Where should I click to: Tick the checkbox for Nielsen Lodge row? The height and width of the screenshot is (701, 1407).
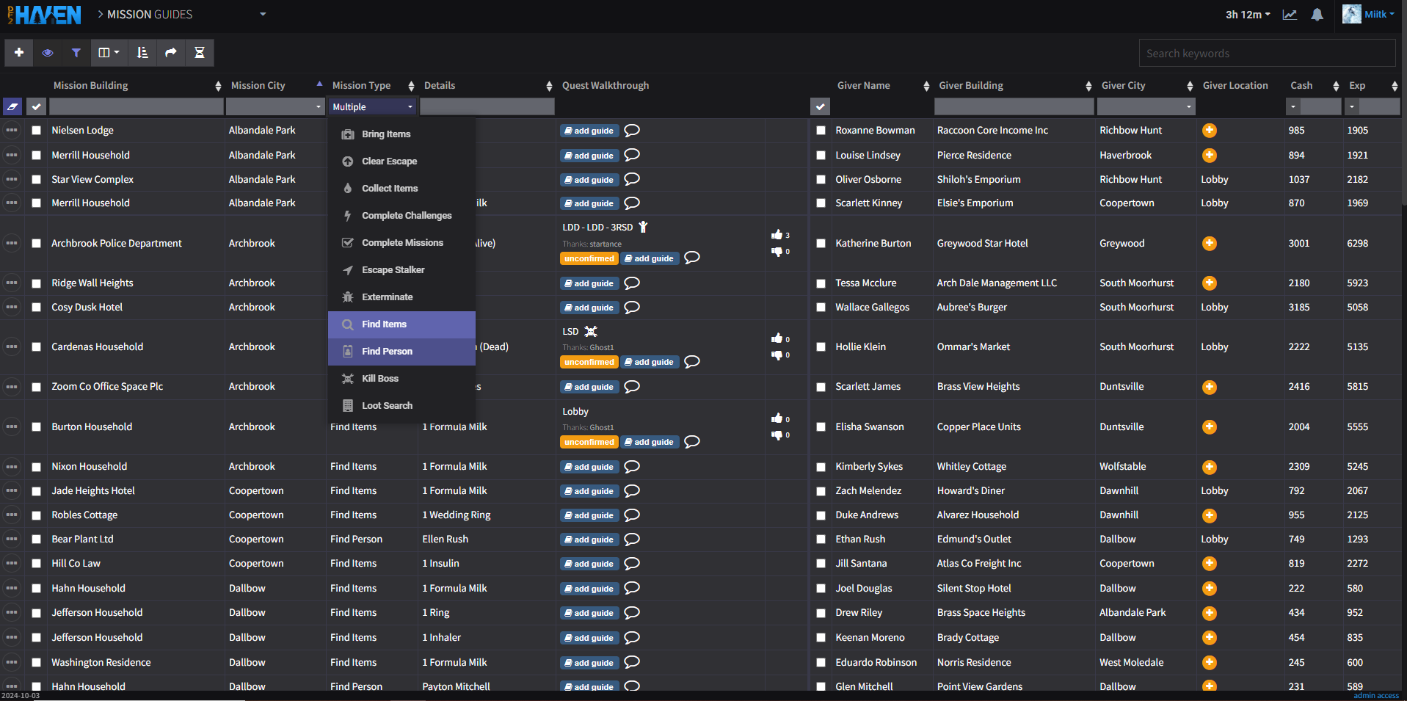click(37, 131)
